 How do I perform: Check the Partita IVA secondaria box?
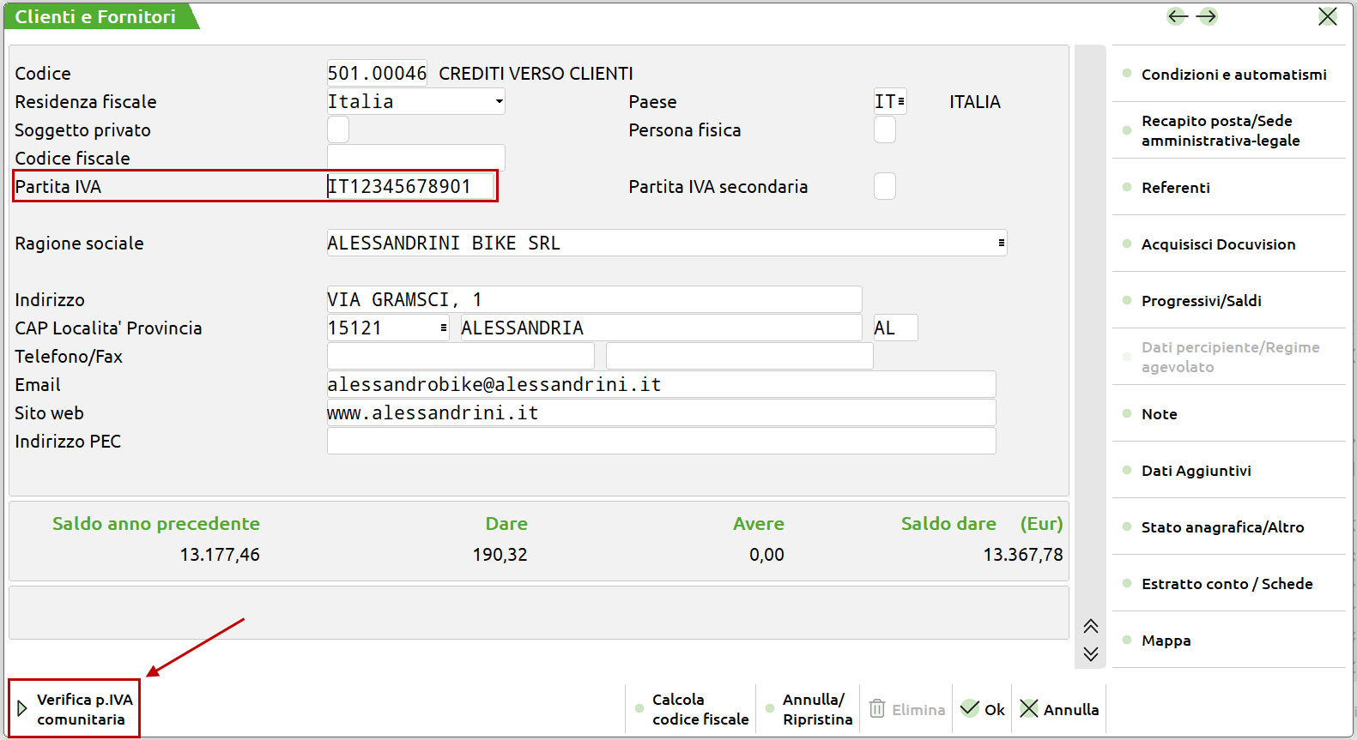884,187
